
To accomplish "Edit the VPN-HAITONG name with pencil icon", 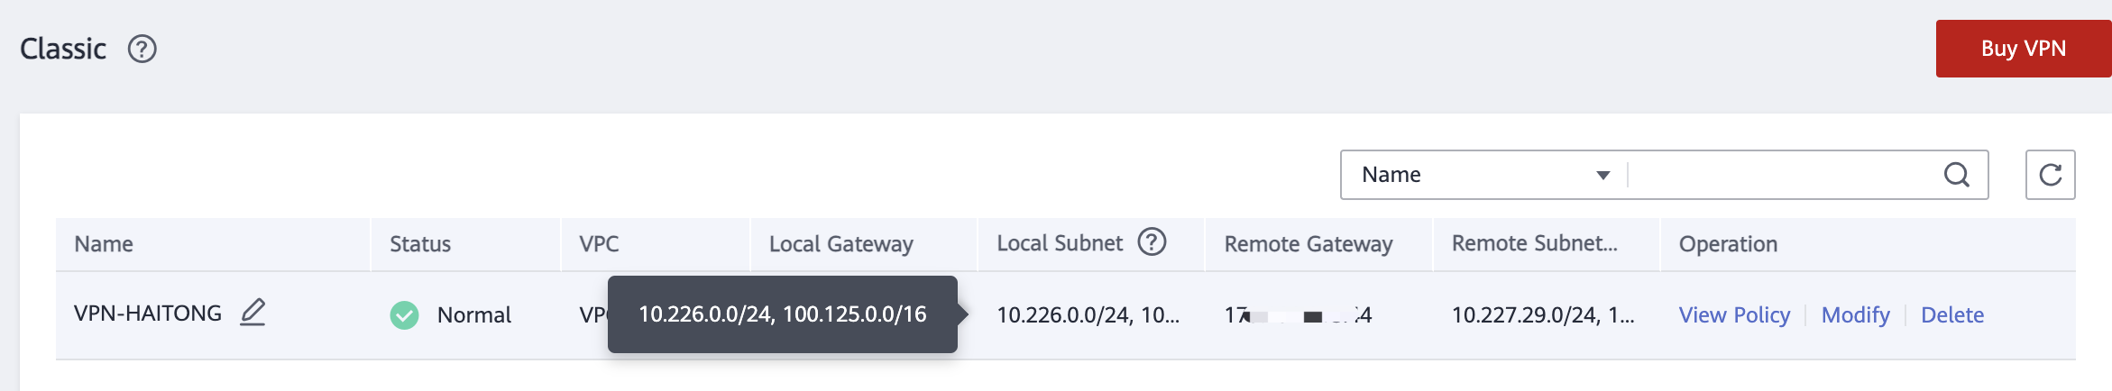I will coord(253,313).
